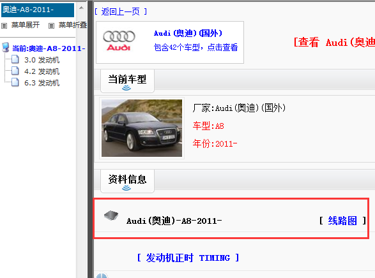The width and height of the screenshot is (375, 278).
Task: Click the 菜单展开 expand-menu icon
Action: (4, 26)
